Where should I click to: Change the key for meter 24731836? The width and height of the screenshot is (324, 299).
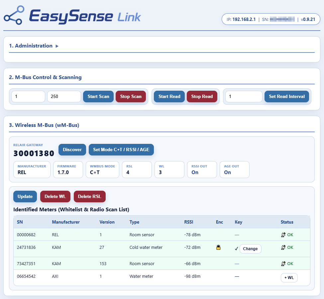(250, 249)
